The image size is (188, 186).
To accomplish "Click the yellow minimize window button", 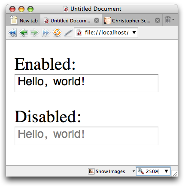I will pyautogui.click(x=21, y=9).
